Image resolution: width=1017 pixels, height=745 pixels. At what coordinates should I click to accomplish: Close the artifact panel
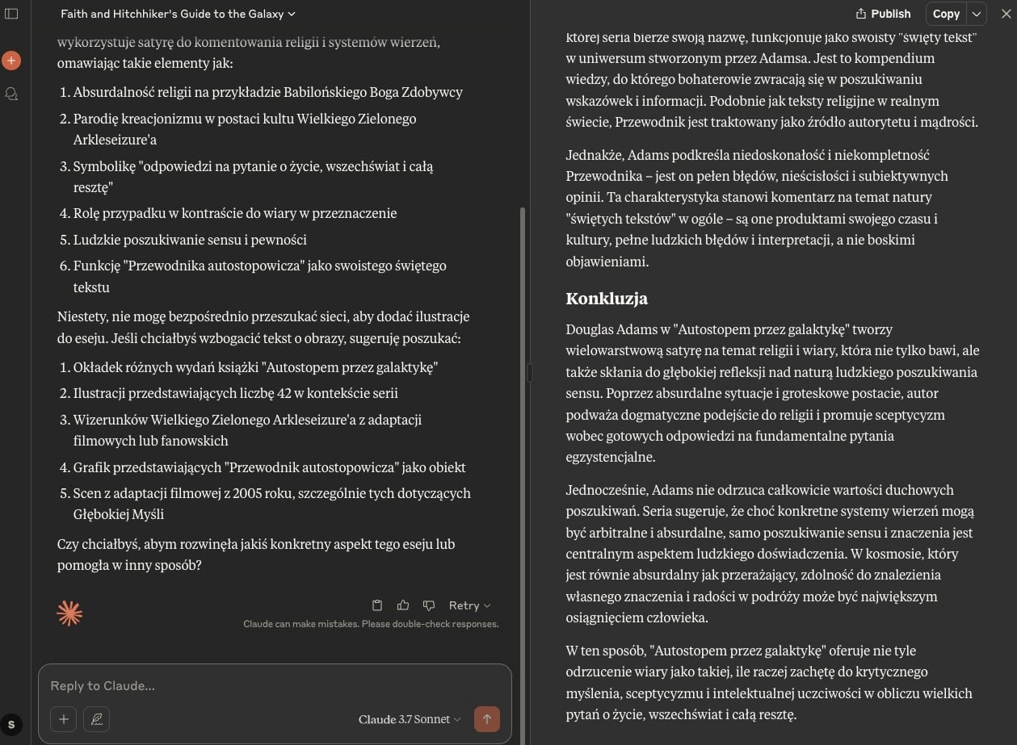(x=1006, y=14)
